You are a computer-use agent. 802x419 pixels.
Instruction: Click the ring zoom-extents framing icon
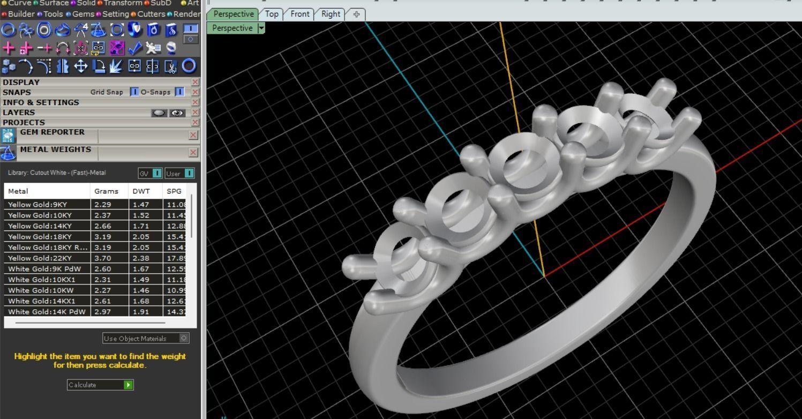coord(117,30)
